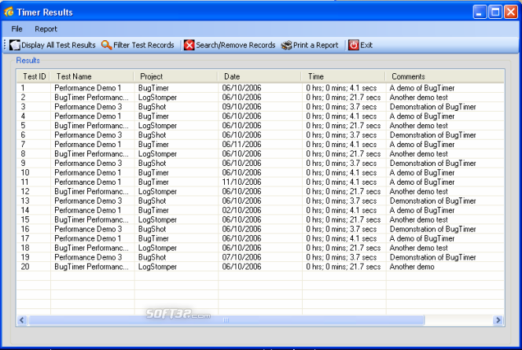Click the time cell in row 15

[x=344, y=219]
